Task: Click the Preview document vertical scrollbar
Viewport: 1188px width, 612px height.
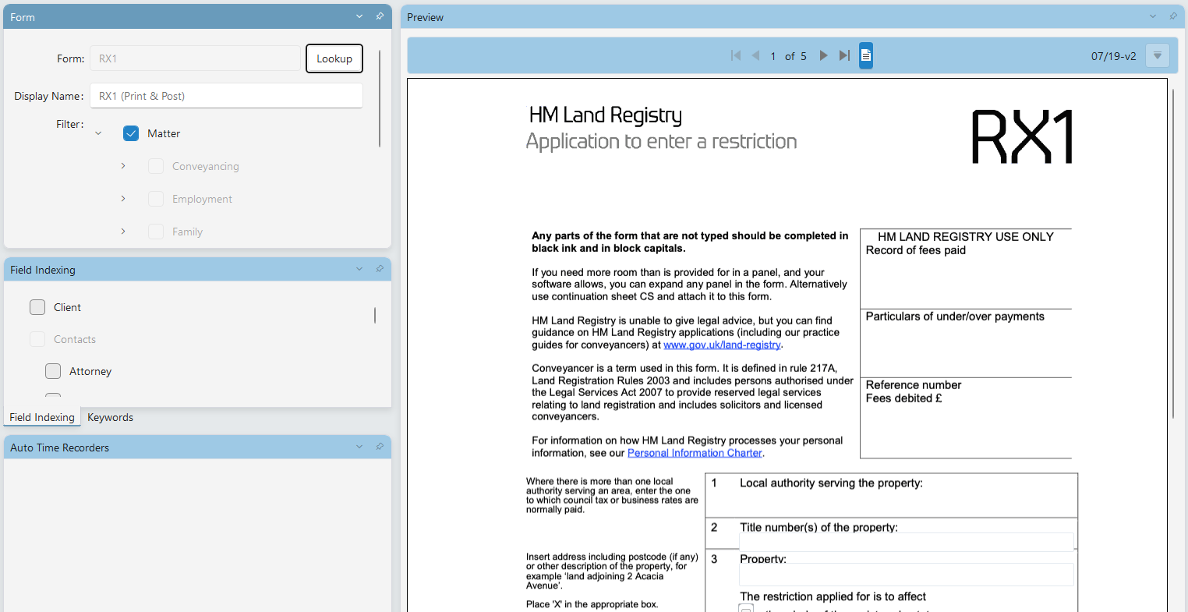Action: 1175,255
